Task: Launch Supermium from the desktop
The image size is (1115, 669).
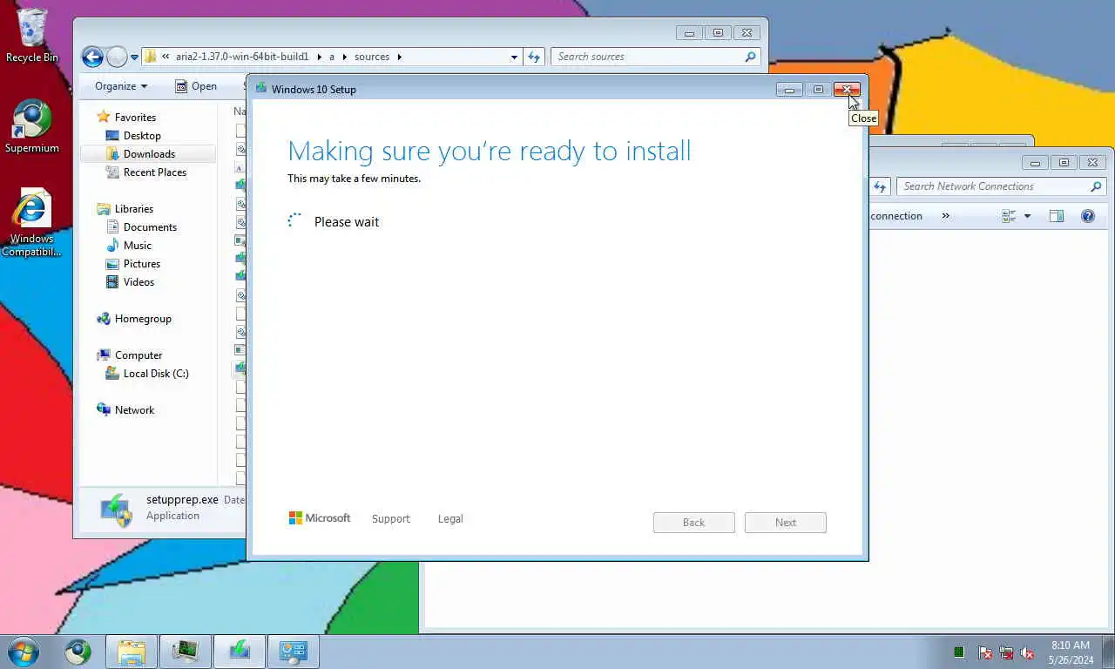Action: tap(32, 126)
